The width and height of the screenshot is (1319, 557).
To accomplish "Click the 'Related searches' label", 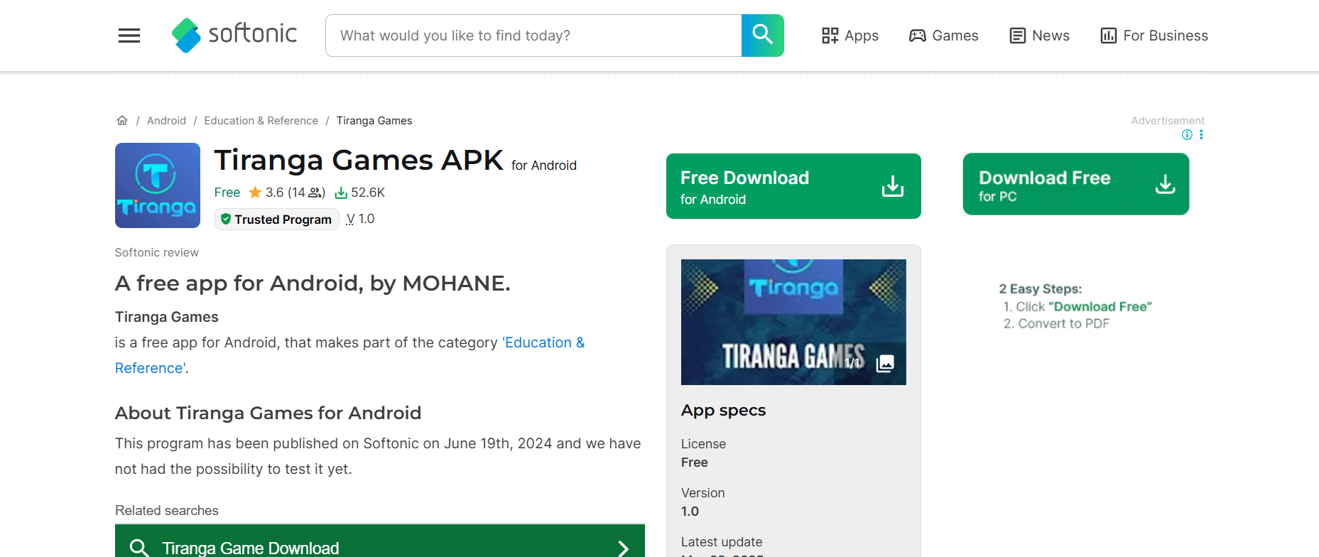I will (x=167, y=510).
